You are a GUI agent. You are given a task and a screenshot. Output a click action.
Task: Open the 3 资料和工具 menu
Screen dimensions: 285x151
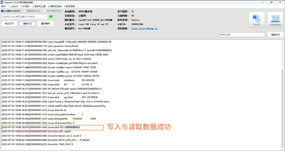click(x=39, y=6)
